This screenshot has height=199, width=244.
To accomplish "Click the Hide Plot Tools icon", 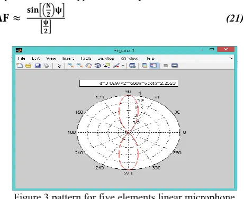I will coord(166,66).
